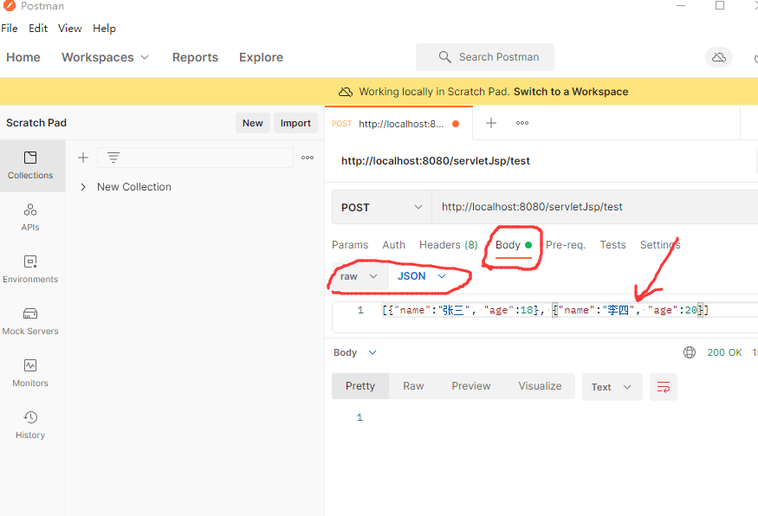Open the POST method dropdown
The width and height of the screenshot is (758, 516).
point(381,207)
